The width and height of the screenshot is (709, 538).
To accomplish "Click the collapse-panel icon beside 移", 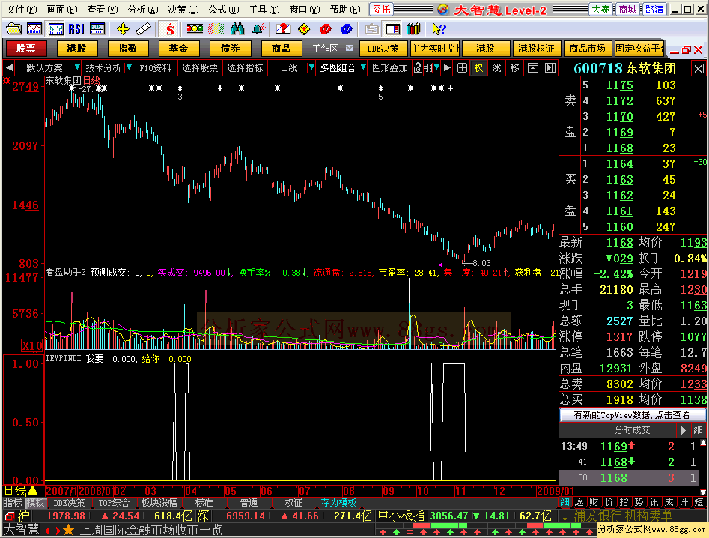I will click(533, 68).
